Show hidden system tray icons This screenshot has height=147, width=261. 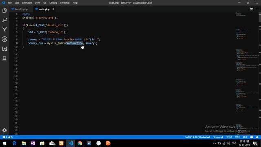tap(215, 143)
